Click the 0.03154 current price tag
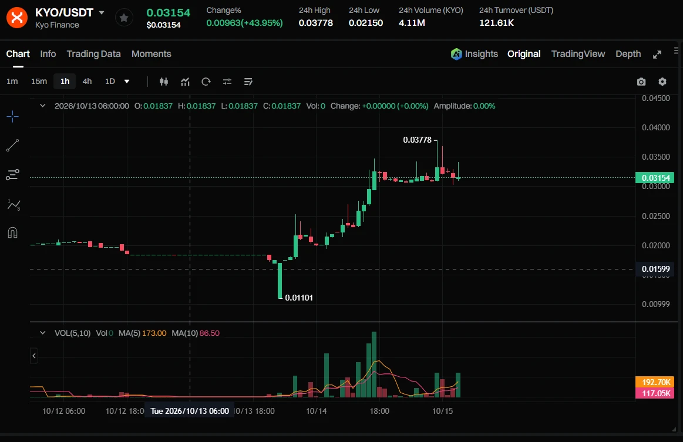 click(655, 178)
